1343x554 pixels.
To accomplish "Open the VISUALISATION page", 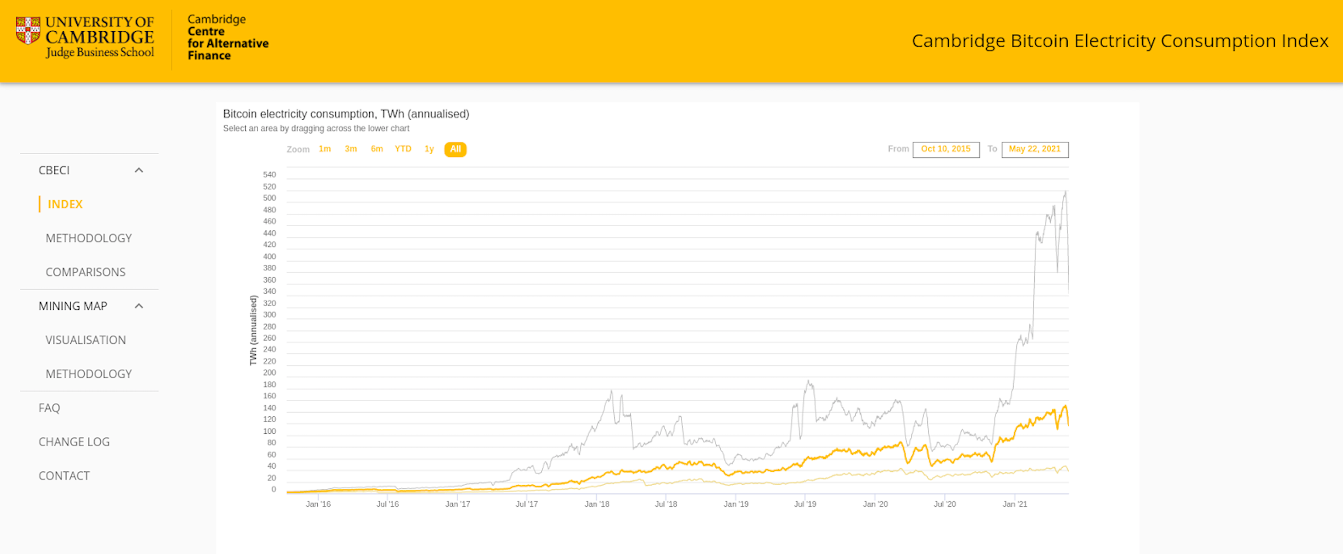I will coord(85,339).
